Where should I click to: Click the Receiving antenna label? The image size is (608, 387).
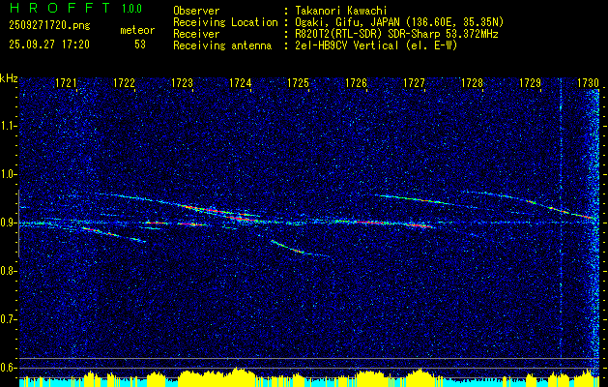pos(222,45)
